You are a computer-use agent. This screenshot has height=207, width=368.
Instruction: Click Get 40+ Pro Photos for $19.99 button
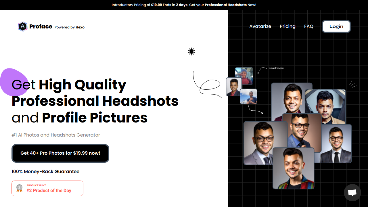click(x=60, y=153)
